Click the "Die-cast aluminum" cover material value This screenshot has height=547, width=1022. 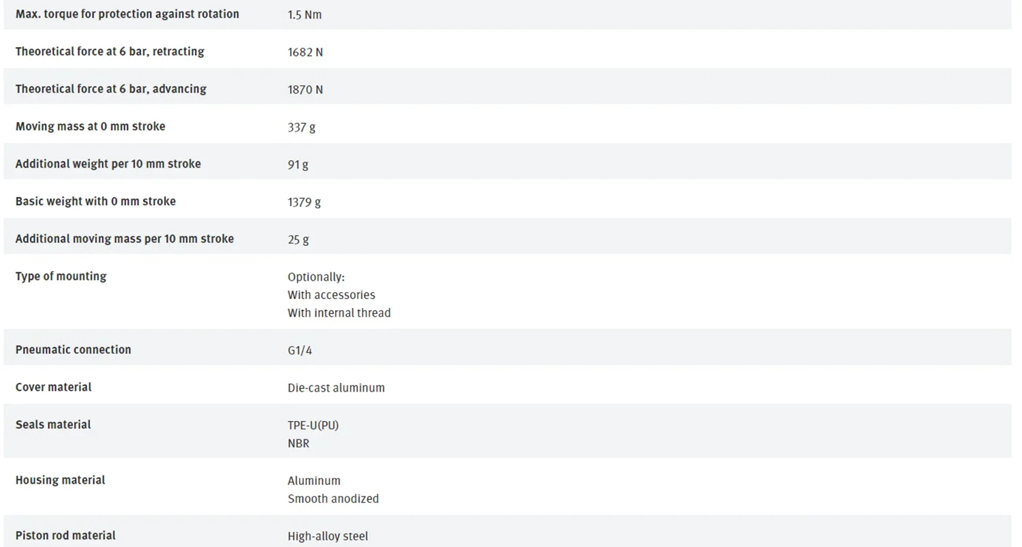[336, 388]
